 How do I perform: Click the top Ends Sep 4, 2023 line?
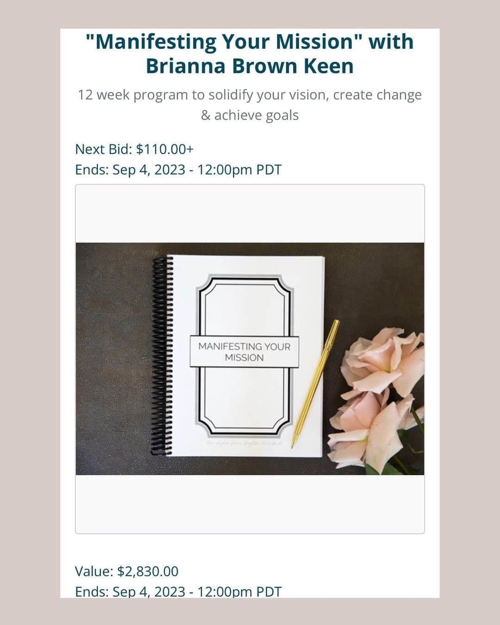tap(178, 170)
